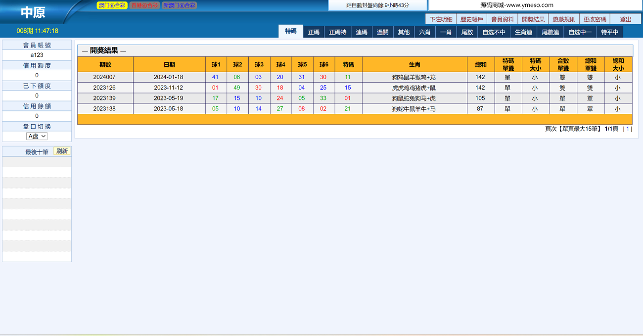Open 歷史帳戶 history account
Screen dimensions: 643x336
click(x=471, y=19)
